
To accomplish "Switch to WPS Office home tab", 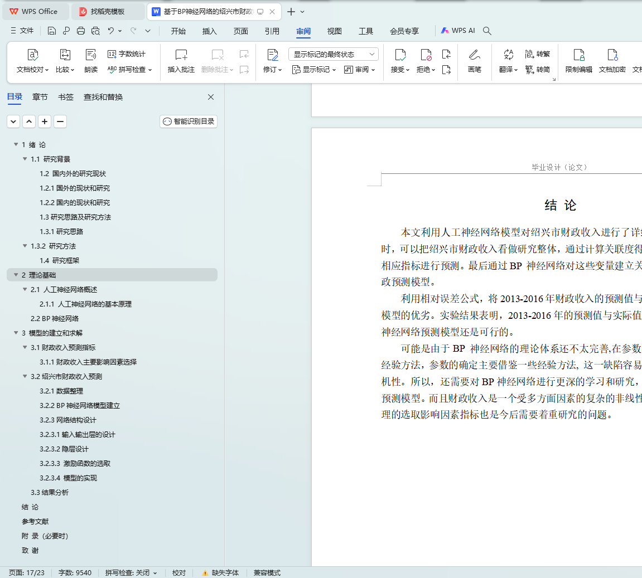I will coord(35,12).
